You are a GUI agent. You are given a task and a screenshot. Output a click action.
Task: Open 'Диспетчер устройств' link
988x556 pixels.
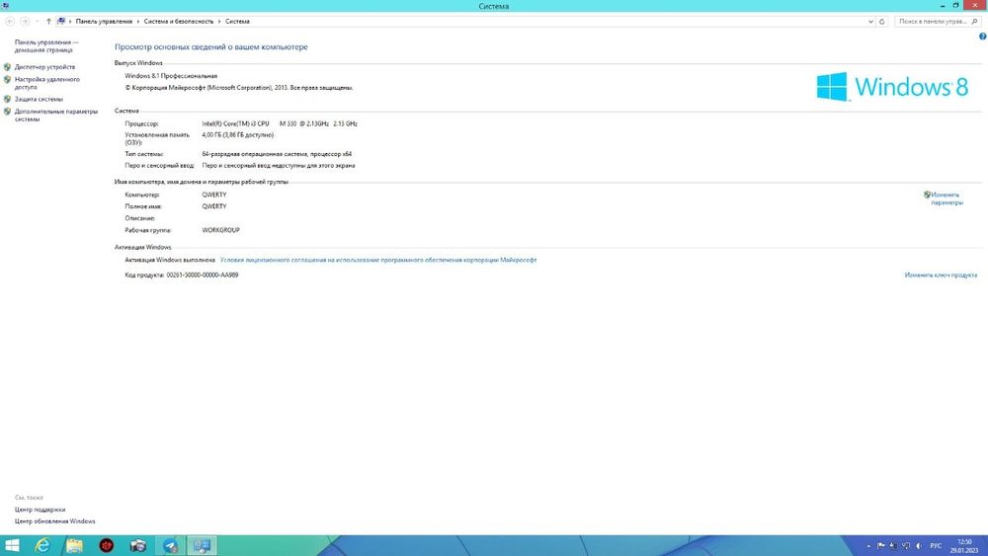click(44, 67)
